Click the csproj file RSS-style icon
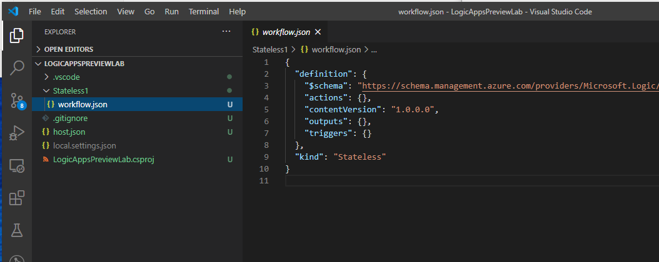 pyautogui.click(x=46, y=160)
